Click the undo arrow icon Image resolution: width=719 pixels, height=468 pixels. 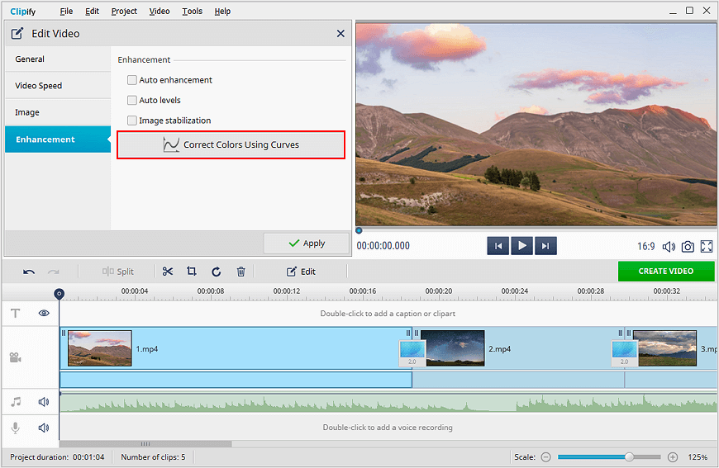tap(29, 272)
